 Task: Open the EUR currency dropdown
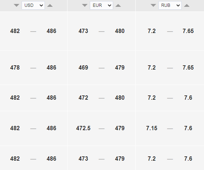point(102,5)
